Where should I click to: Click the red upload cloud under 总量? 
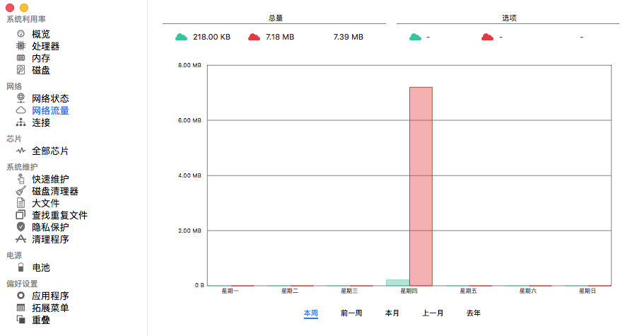pos(254,37)
